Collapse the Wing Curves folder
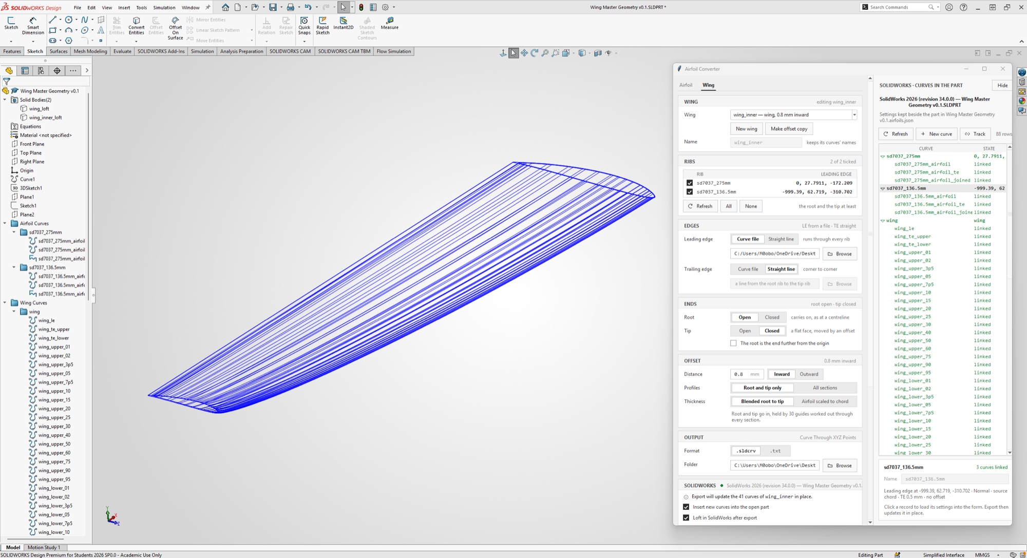Image resolution: width=1027 pixels, height=558 pixels. click(5, 303)
